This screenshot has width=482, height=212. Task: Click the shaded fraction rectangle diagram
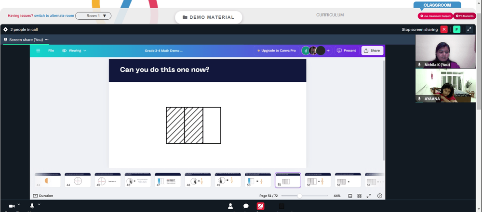tap(193, 125)
